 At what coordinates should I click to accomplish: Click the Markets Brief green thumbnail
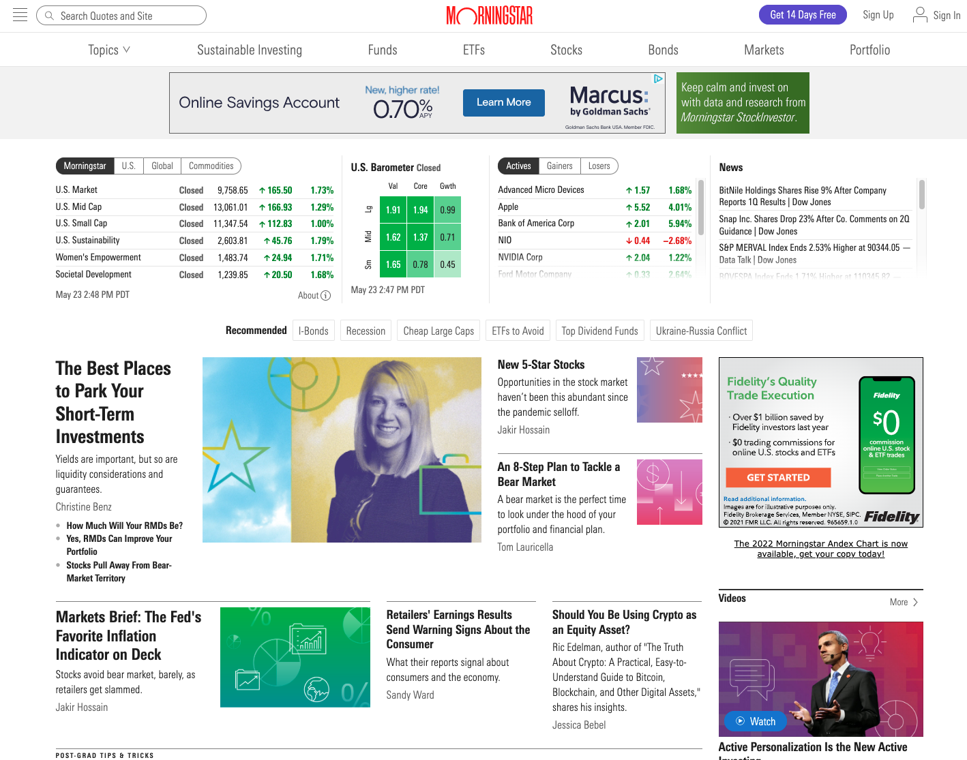click(x=295, y=657)
